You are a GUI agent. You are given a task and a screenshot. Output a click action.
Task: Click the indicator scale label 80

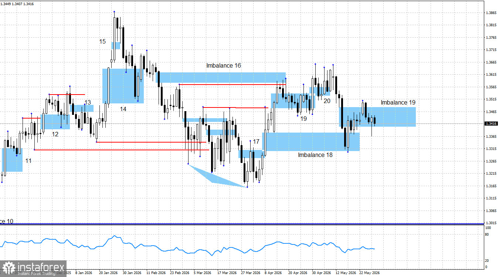coord(487,235)
